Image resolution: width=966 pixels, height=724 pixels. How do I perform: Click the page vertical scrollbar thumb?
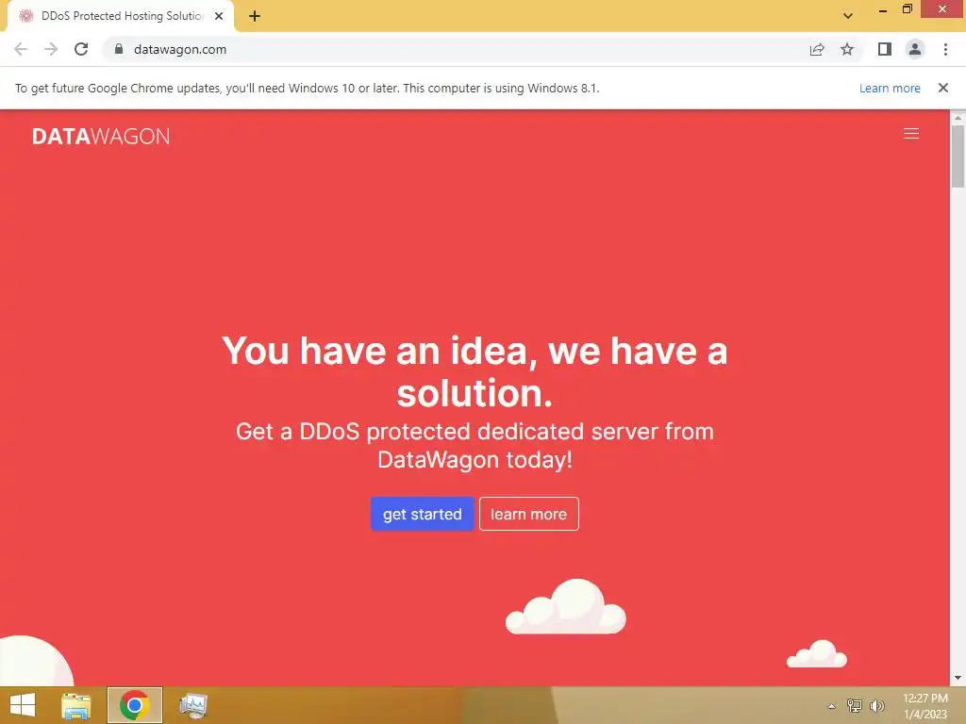coord(958,156)
